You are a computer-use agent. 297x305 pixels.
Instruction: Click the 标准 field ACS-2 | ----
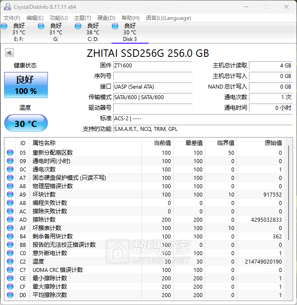coord(203,118)
